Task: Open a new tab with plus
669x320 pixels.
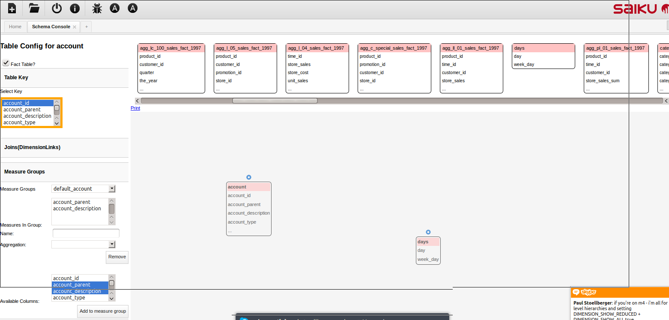Action: point(86,27)
